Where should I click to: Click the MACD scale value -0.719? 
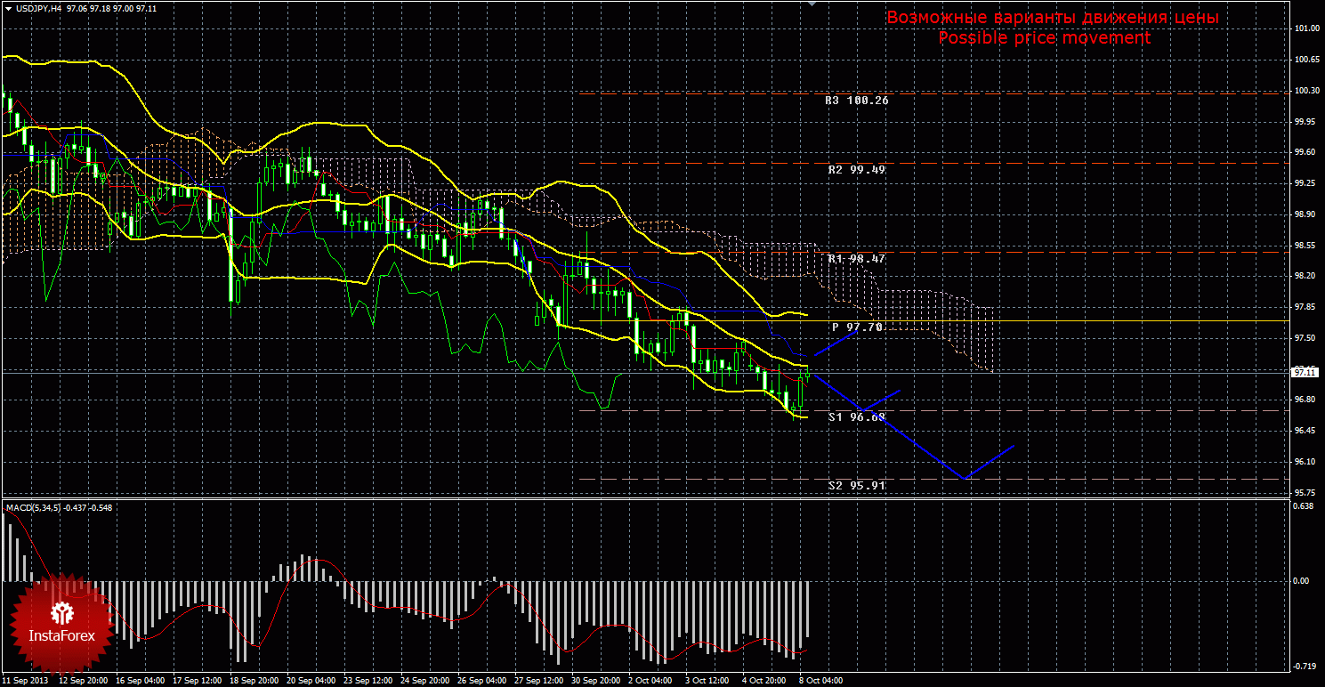pos(1305,666)
